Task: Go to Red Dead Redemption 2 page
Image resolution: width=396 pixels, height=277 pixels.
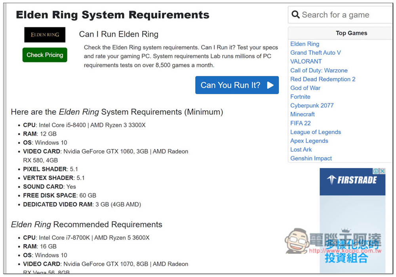Action: (323, 79)
